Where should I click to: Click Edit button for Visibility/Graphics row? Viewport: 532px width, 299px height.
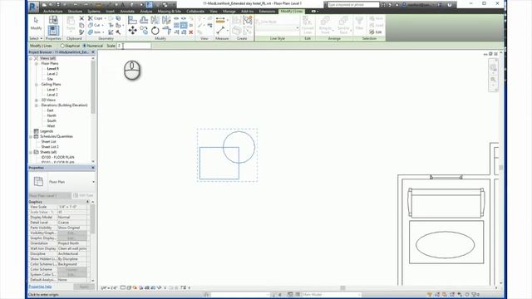pos(72,233)
